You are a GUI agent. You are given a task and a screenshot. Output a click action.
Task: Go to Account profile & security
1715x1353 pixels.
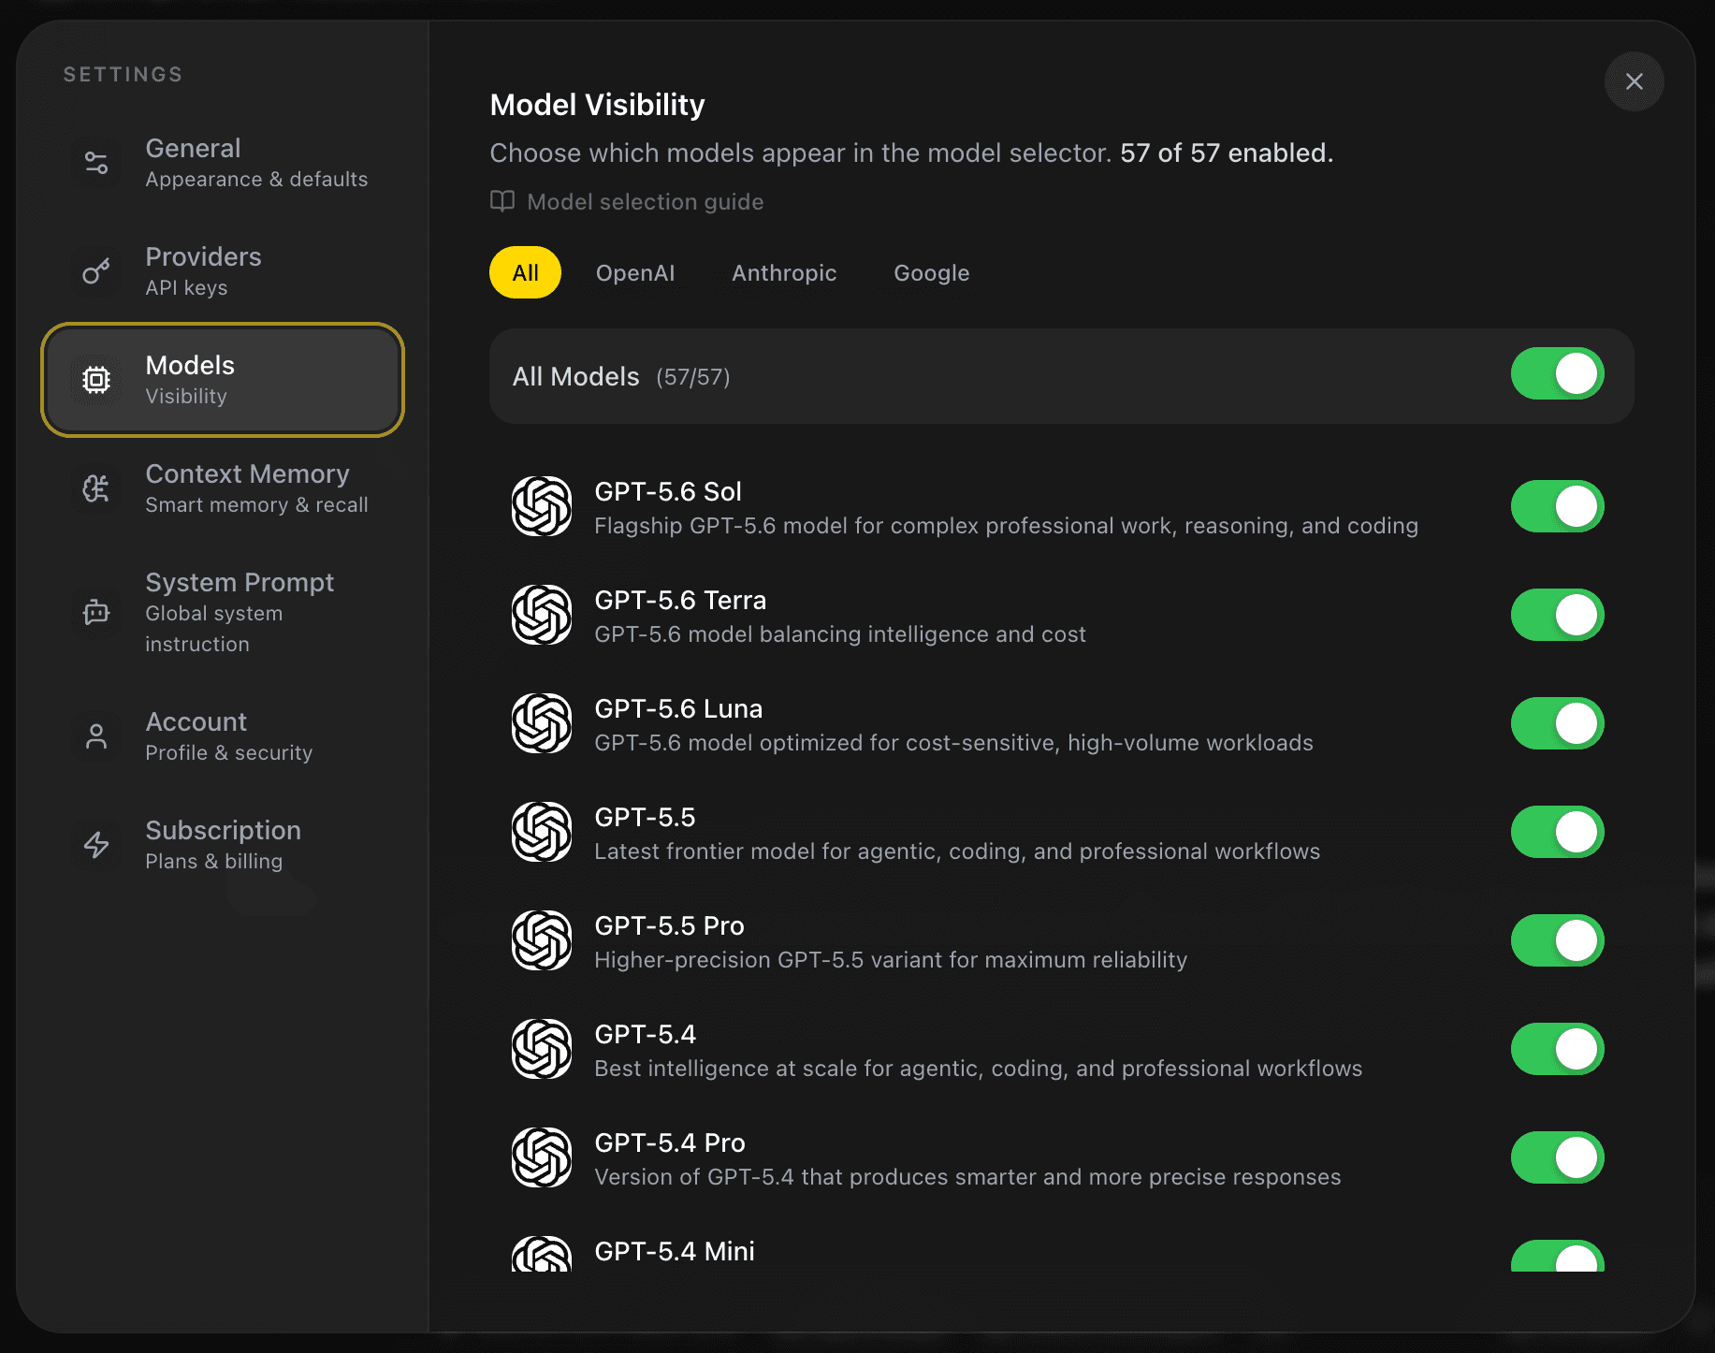[223, 736]
